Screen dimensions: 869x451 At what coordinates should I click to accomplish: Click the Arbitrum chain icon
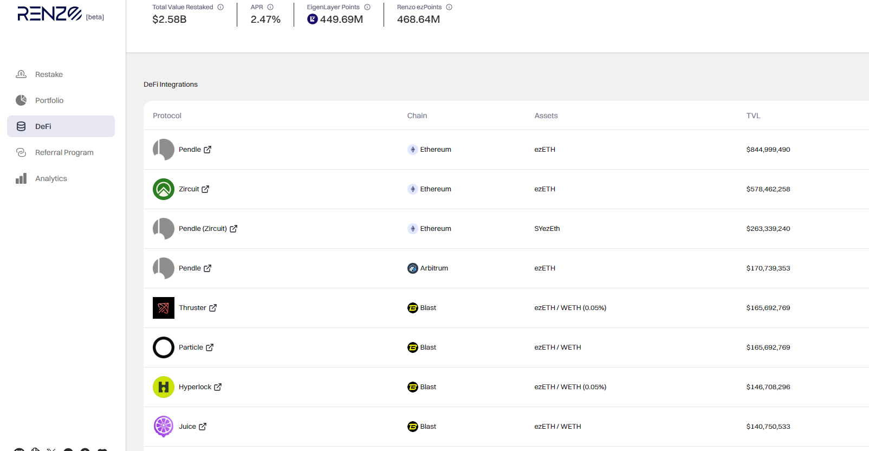pyautogui.click(x=413, y=268)
